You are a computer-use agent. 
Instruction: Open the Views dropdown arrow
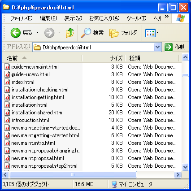(x=157, y=33)
